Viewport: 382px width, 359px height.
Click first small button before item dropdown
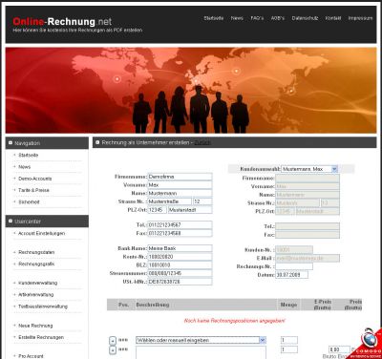click(113, 341)
